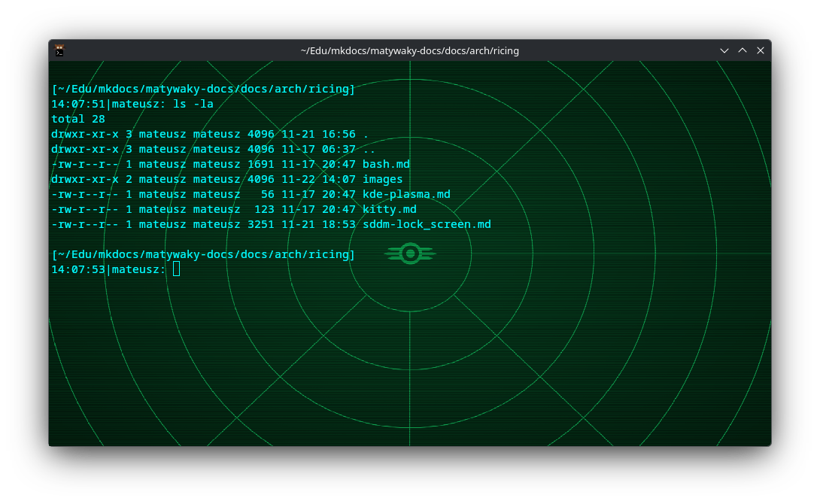Click the total 28 summary line
The height and width of the screenshot is (504, 820).
coord(77,119)
